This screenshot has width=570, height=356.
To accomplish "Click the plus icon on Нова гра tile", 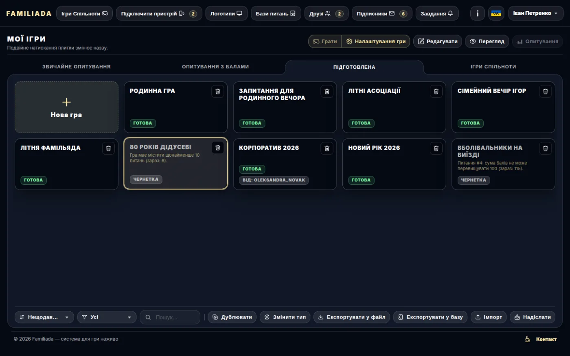I will (x=66, y=102).
